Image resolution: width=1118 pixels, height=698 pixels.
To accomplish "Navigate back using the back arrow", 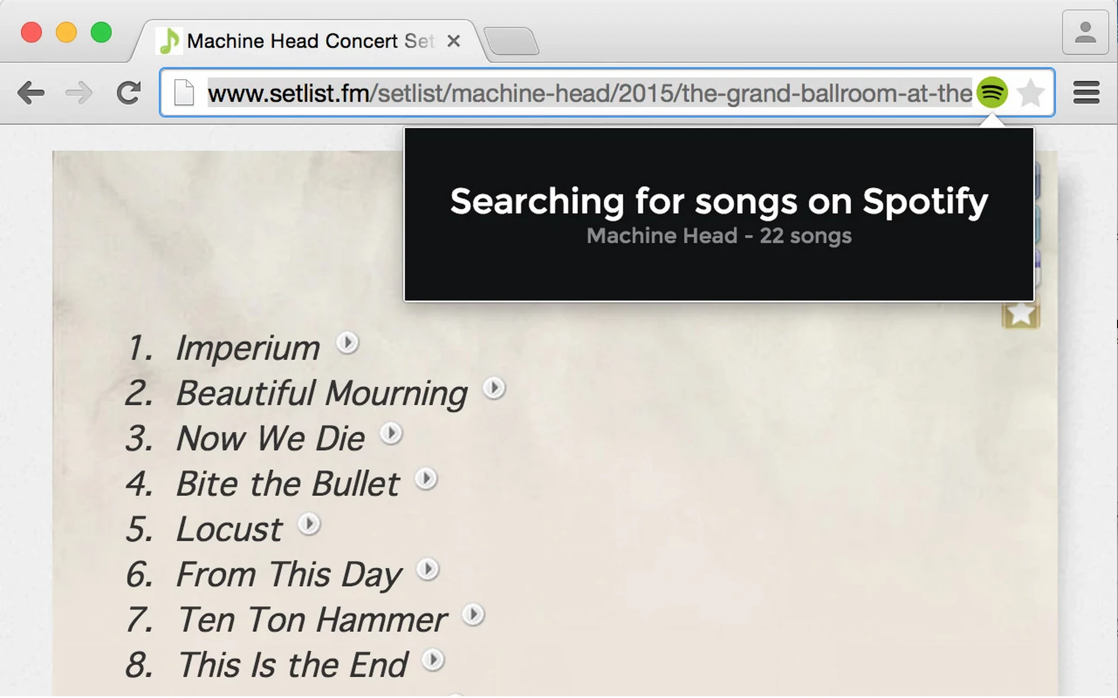I will 31,93.
